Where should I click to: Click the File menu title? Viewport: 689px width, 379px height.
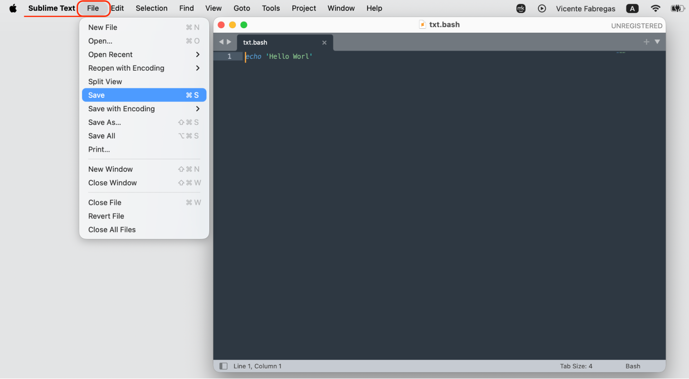pos(93,8)
